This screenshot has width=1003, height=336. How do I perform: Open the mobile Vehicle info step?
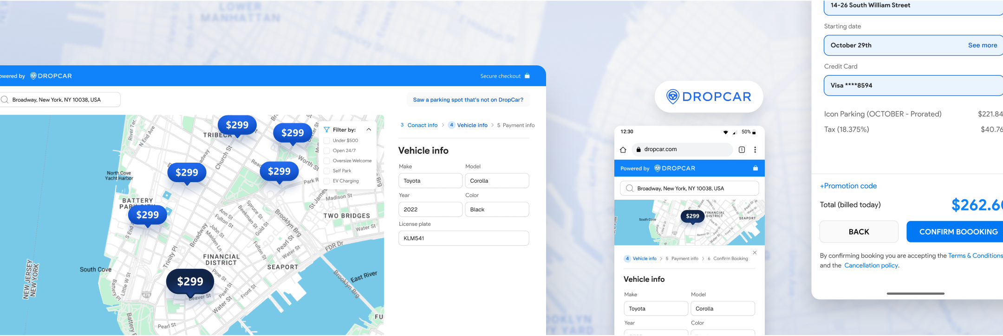click(640, 259)
